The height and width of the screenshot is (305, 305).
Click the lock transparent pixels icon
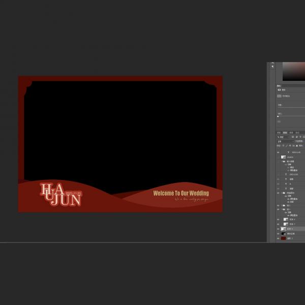(283, 145)
